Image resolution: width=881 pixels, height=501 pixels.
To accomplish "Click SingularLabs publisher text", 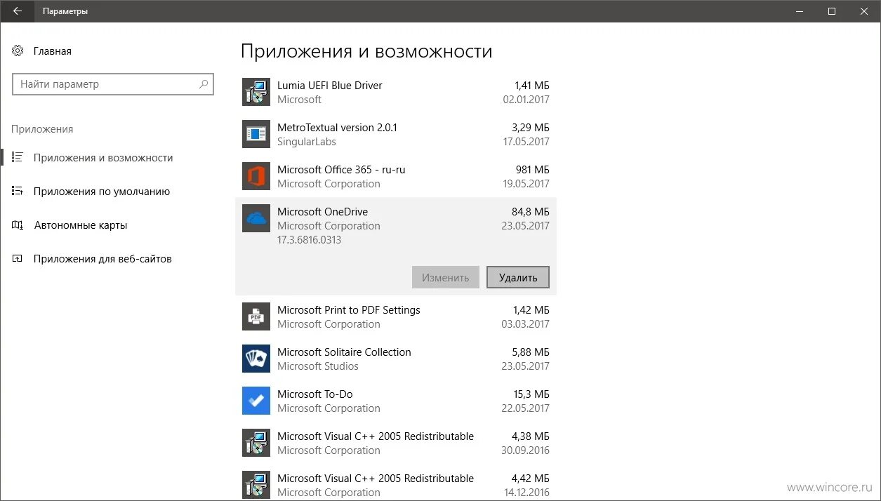I will (x=307, y=142).
